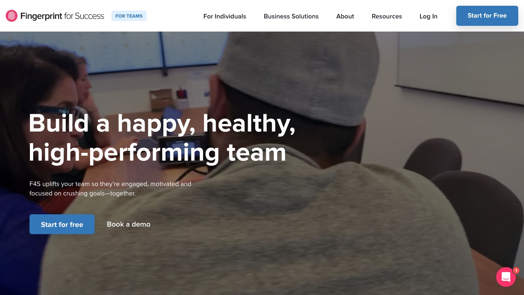Click the red unread notification badge

[x=516, y=270]
